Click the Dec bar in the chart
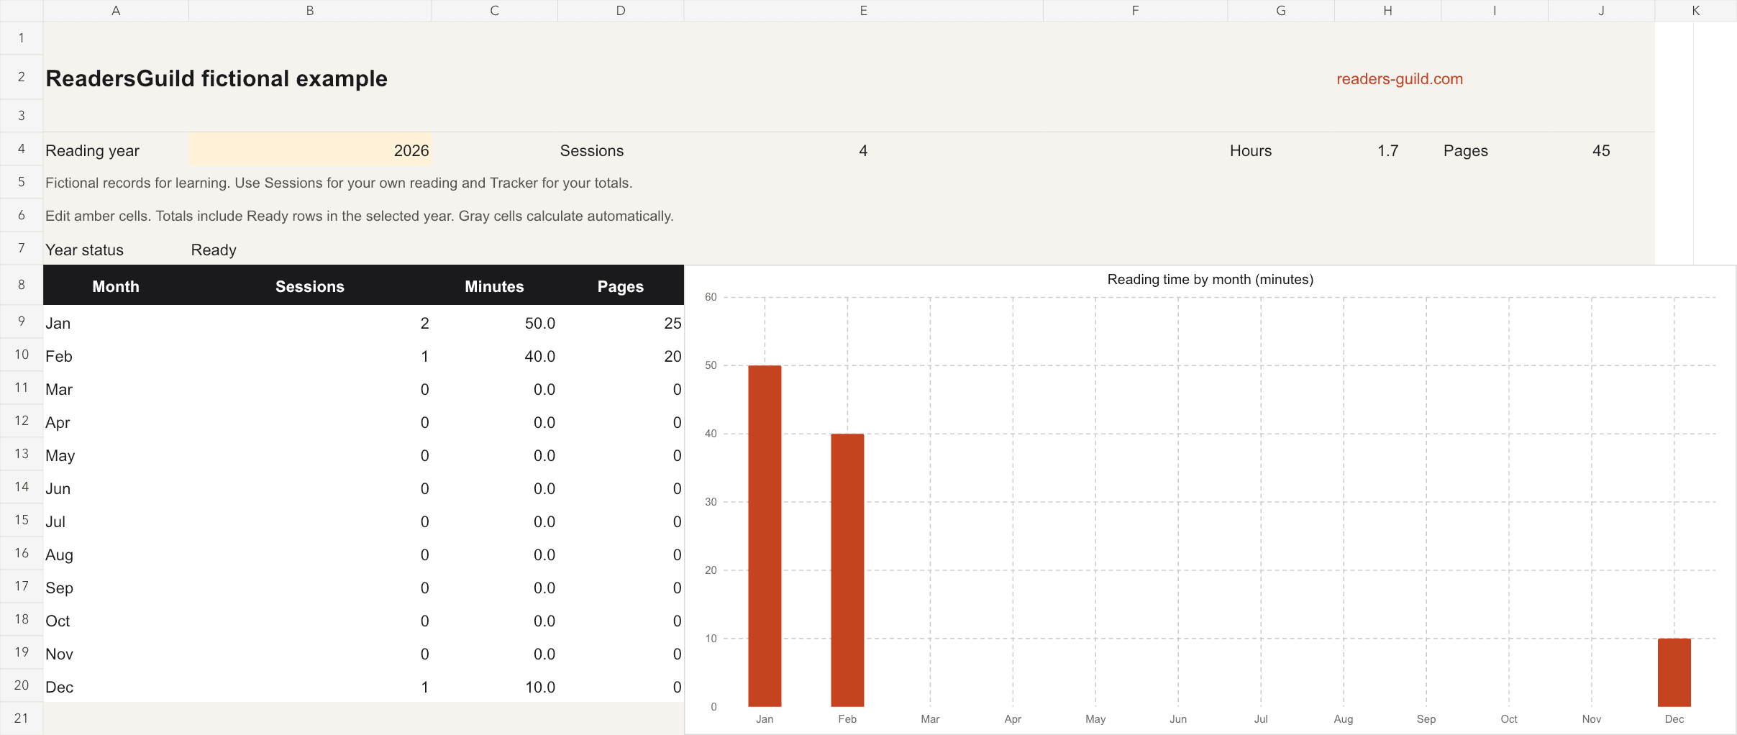The height and width of the screenshot is (735, 1737). pos(1674,672)
